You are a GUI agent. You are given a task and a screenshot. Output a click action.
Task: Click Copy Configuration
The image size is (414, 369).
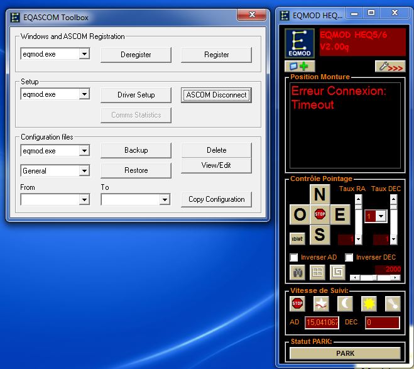point(216,199)
